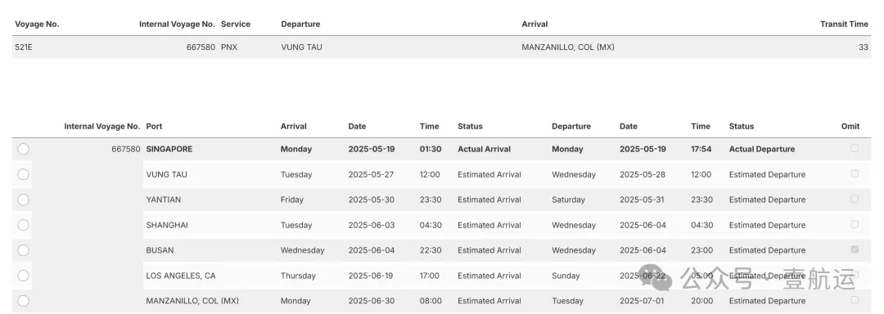
Task: Click the Omit column header
Action: click(x=850, y=126)
